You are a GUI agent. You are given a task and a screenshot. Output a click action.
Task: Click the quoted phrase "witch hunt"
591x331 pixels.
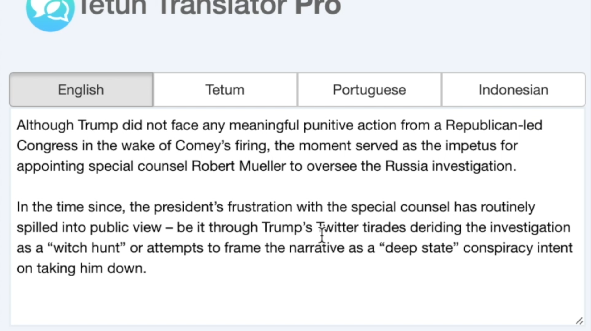(x=86, y=248)
